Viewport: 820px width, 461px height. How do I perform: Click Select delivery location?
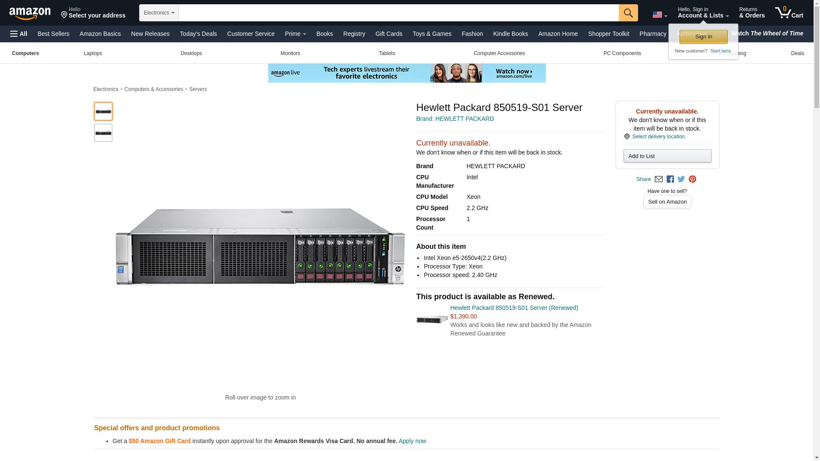pos(658,137)
